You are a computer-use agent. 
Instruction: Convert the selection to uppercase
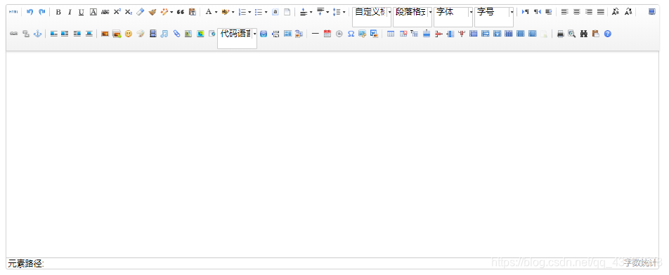[x=616, y=12]
